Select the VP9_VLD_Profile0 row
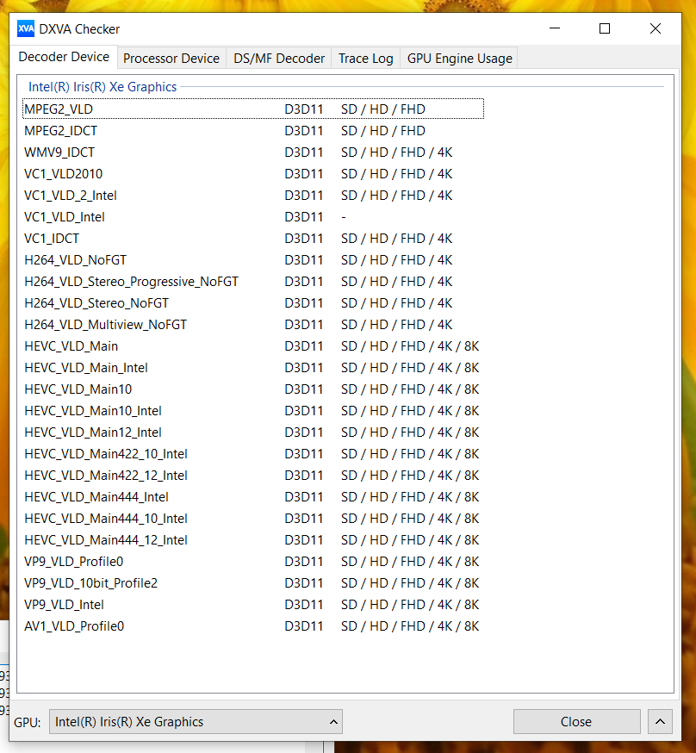The height and width of the screenshot is (753, 696). [x=253, y=562]
